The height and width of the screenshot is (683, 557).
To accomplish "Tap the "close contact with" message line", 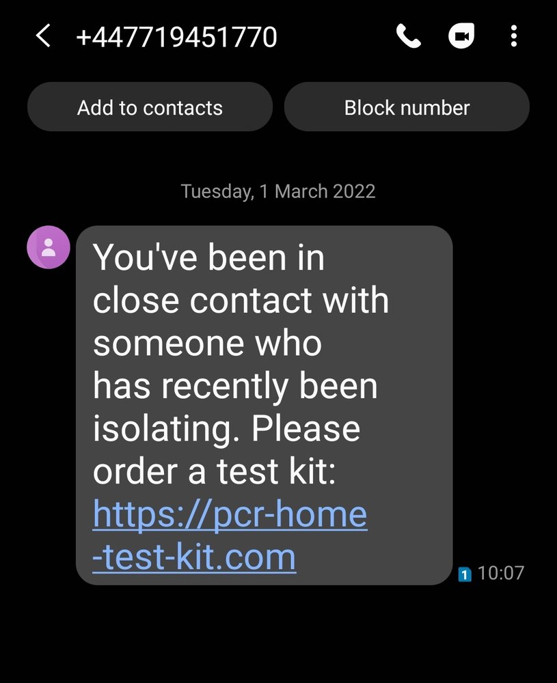I will coord(241,301).
